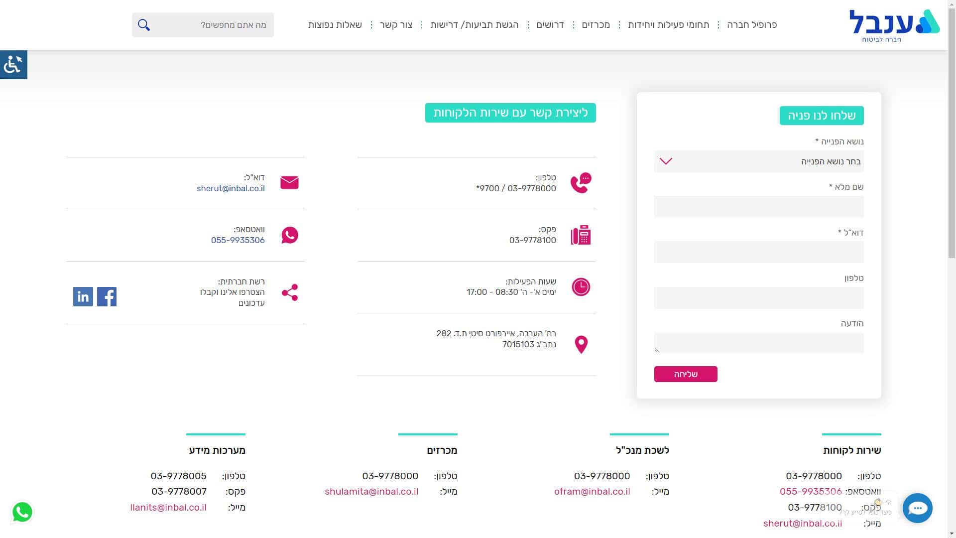Click the Inbal company logo

pos(894,25)
